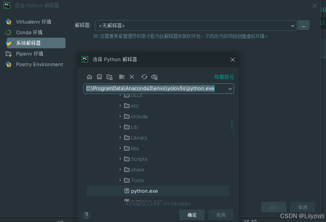Image resolution: width=326 pixels, height=222 pixels.
Task: Select the etc folder row
Action: [x=158, y=106]
